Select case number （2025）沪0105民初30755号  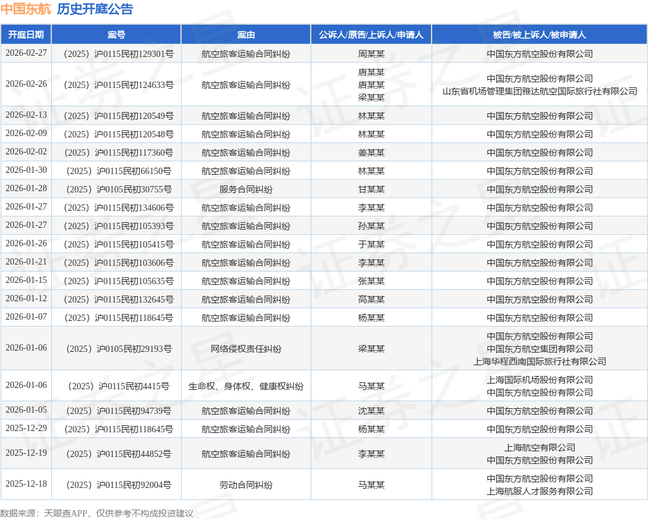click(116, 189)
